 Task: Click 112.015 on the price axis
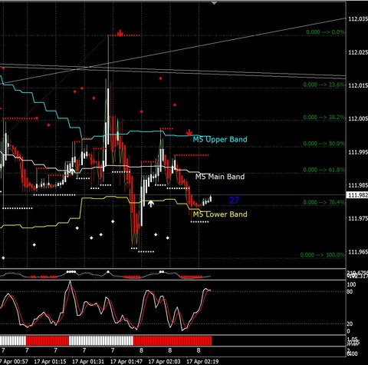pyautogui.click(x=358, y=85)
